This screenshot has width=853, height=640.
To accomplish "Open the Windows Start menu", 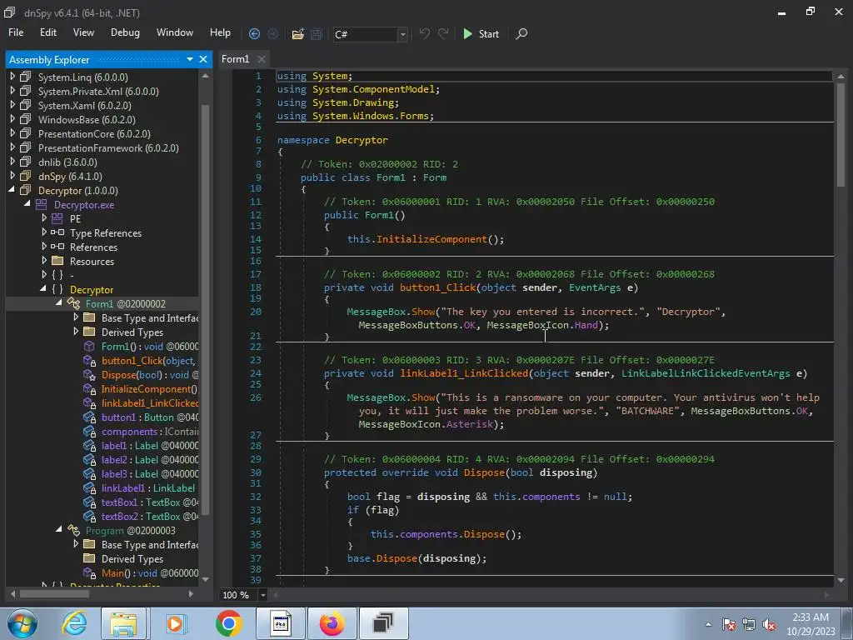I will (22, 623).
